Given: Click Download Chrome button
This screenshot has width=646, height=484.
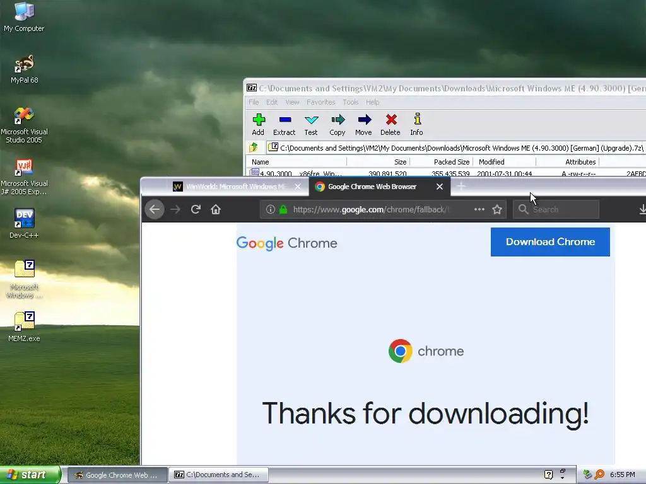Looking at the screenshot, I should point(550,242).
